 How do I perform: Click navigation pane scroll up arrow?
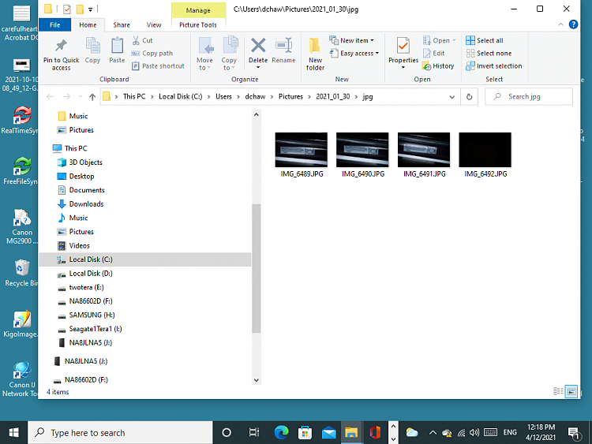pos(257,114)
